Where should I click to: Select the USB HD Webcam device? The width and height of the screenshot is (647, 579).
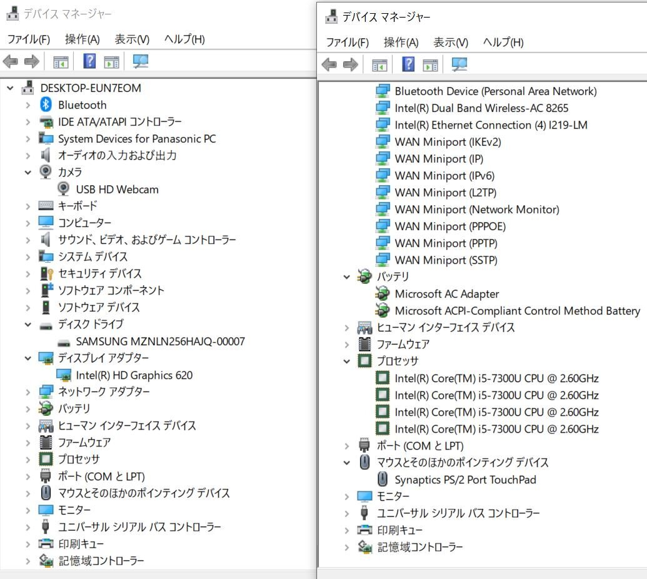117,189
